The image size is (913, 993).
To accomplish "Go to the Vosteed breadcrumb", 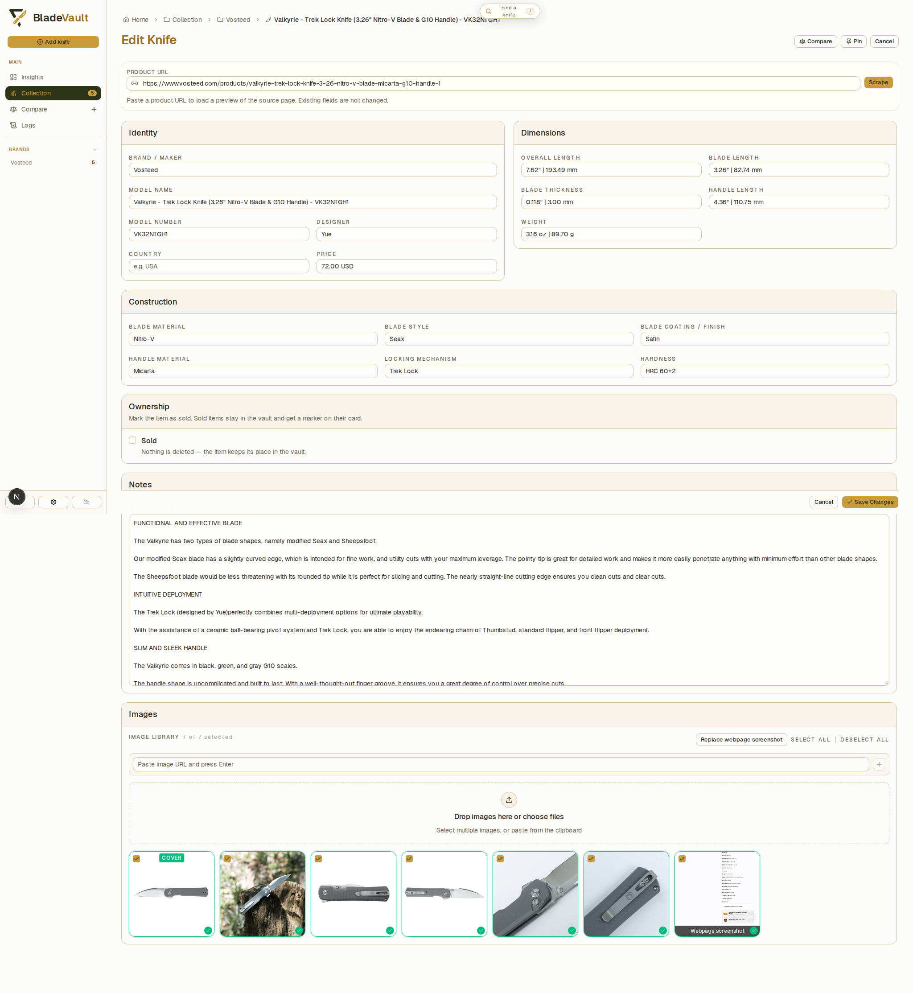I will tap(234, 20).
